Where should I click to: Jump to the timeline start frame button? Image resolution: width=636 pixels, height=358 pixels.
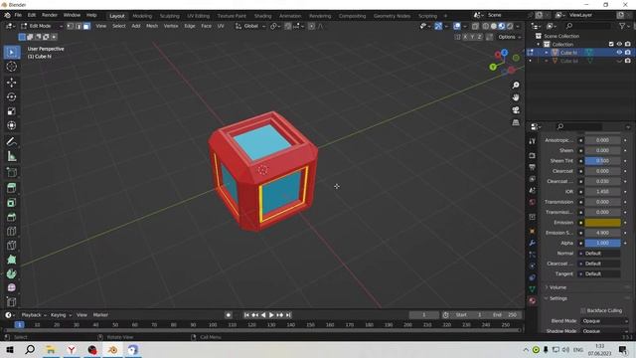point(246,315)
